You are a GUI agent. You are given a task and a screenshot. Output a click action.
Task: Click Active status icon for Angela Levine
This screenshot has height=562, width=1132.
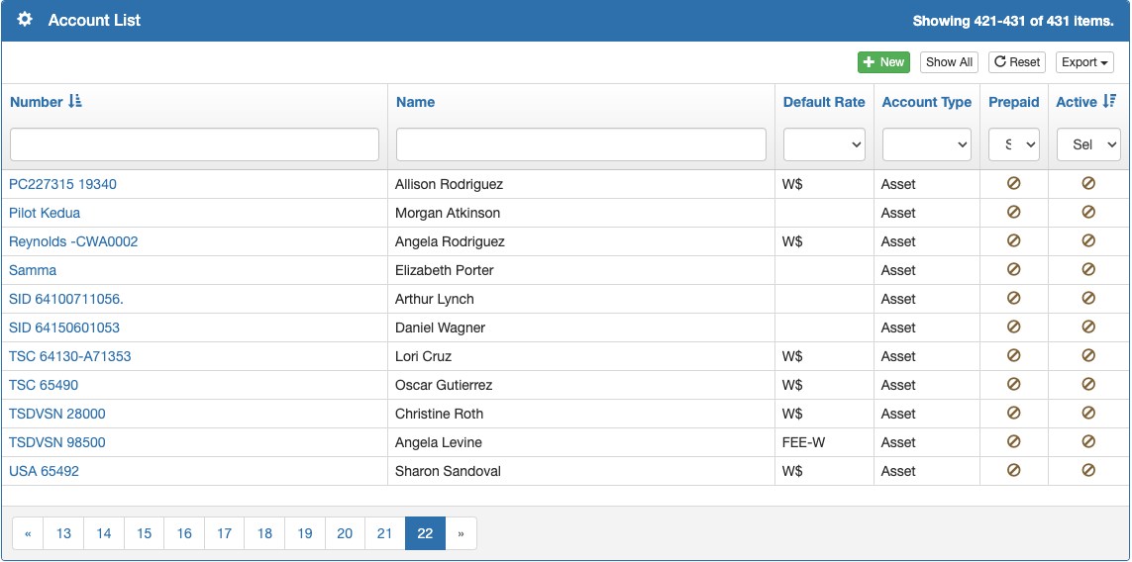1088,441
